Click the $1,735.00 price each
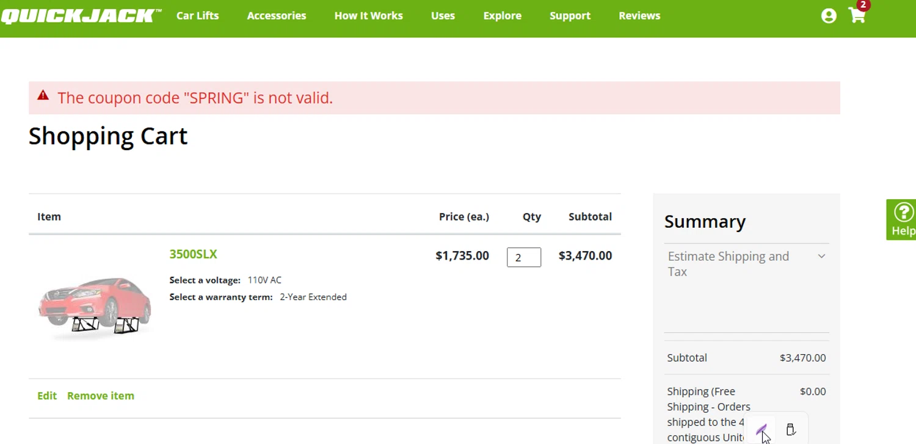Image resolution: width=916 pixels, height=444 pixels. (x=462, y=256)
